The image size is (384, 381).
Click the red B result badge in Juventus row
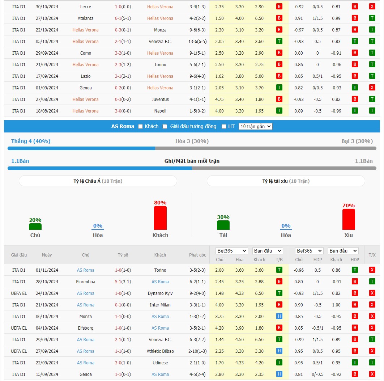pos(279,99)
